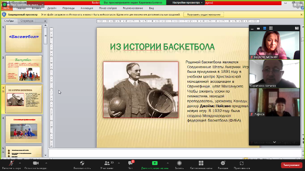Click the green Zoom encryption shield icon
Image resolution: width=305 pixels, height=171 pixels.
coord(4,4)
